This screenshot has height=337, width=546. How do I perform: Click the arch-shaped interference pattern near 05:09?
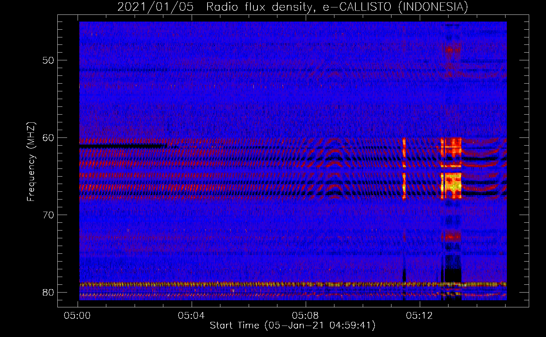(334, 168)
